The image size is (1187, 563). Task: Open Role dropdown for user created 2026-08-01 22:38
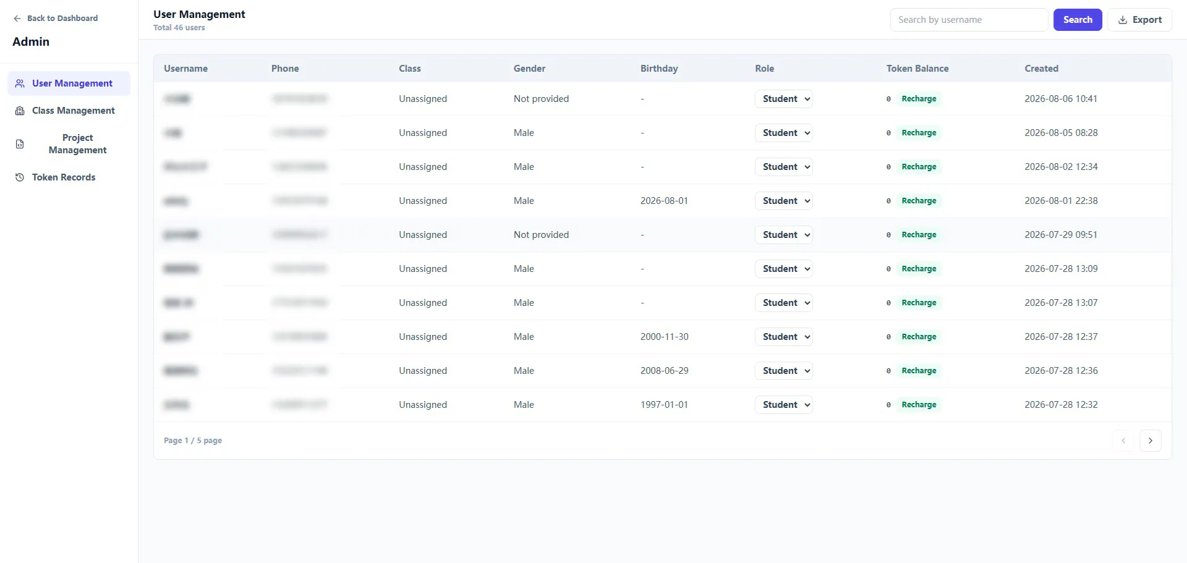click(x=783, y=201)
